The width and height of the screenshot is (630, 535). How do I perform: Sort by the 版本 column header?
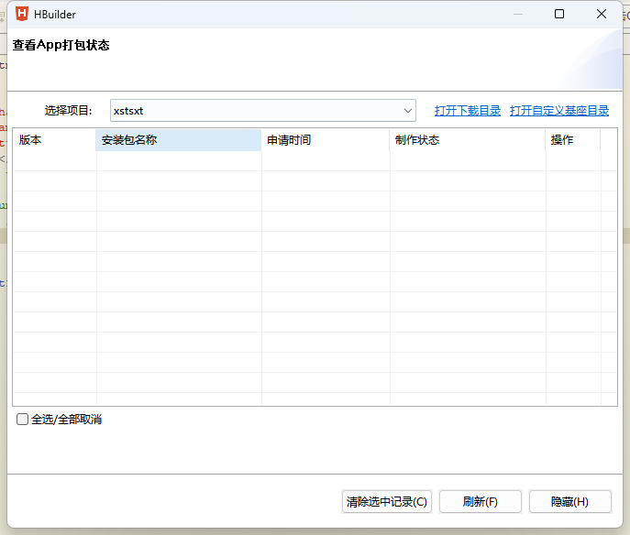54,140
